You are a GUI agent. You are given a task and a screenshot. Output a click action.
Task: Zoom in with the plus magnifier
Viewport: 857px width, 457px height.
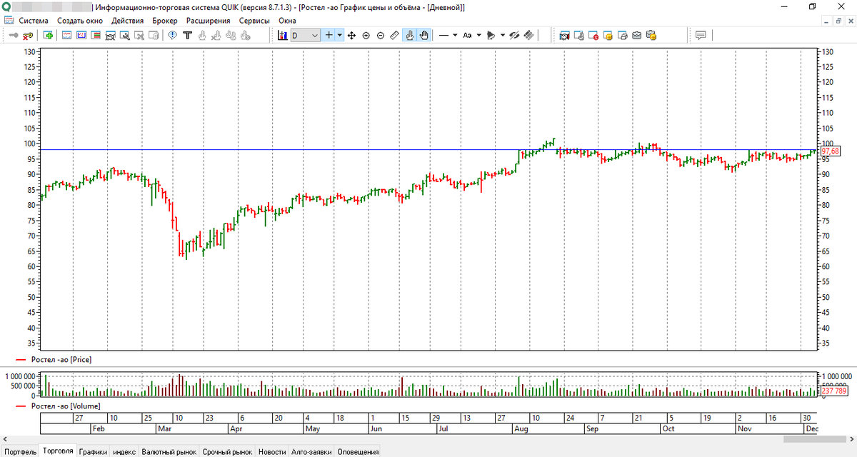pyautogui.click(x=366, y=35)
